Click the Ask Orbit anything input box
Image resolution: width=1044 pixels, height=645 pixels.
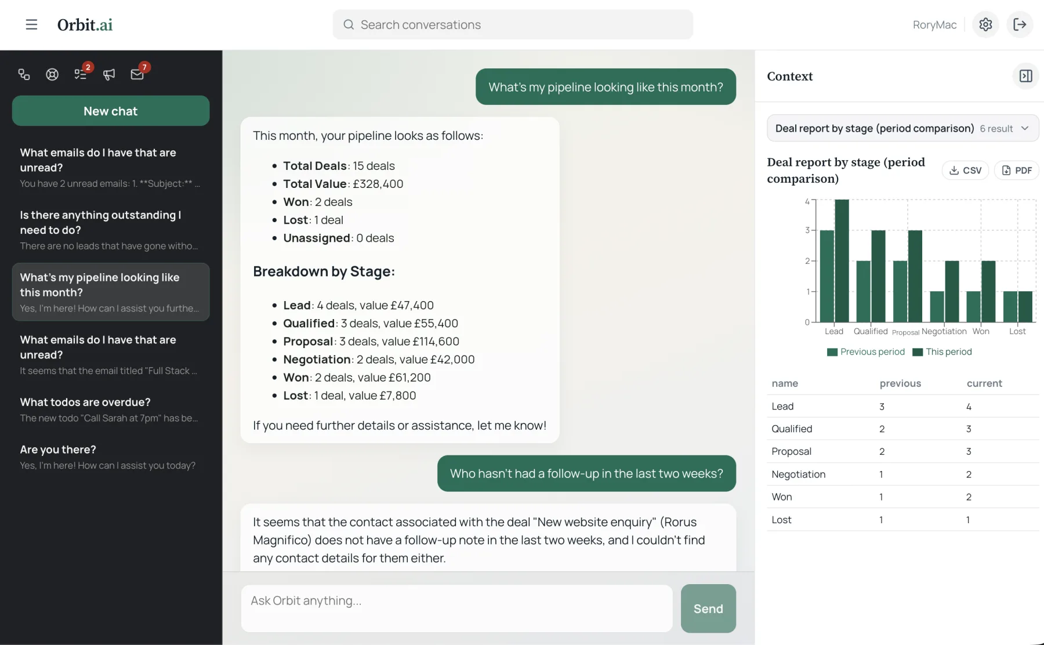click(457, 608)
